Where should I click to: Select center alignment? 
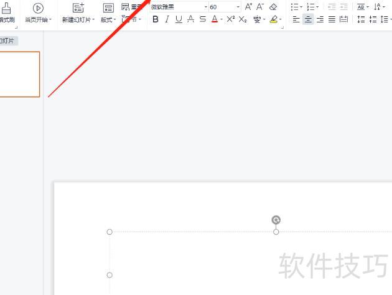tap(308, 19)
